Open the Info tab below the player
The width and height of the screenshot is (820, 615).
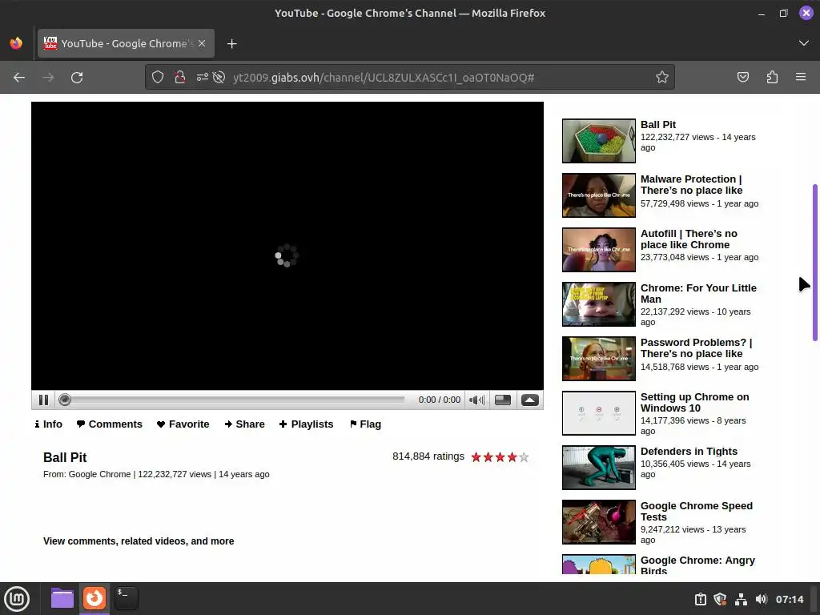click(x=48, y=424)
